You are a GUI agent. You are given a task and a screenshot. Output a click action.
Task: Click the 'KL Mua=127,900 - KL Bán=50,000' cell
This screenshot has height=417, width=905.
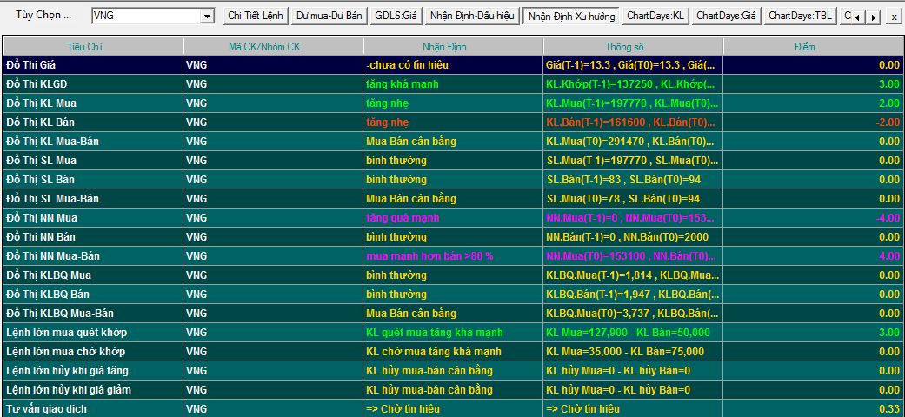tap(633, 332)
